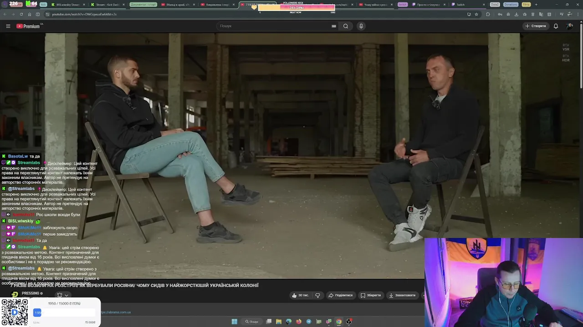Open File Explorer from taskbar

[279, 322]
